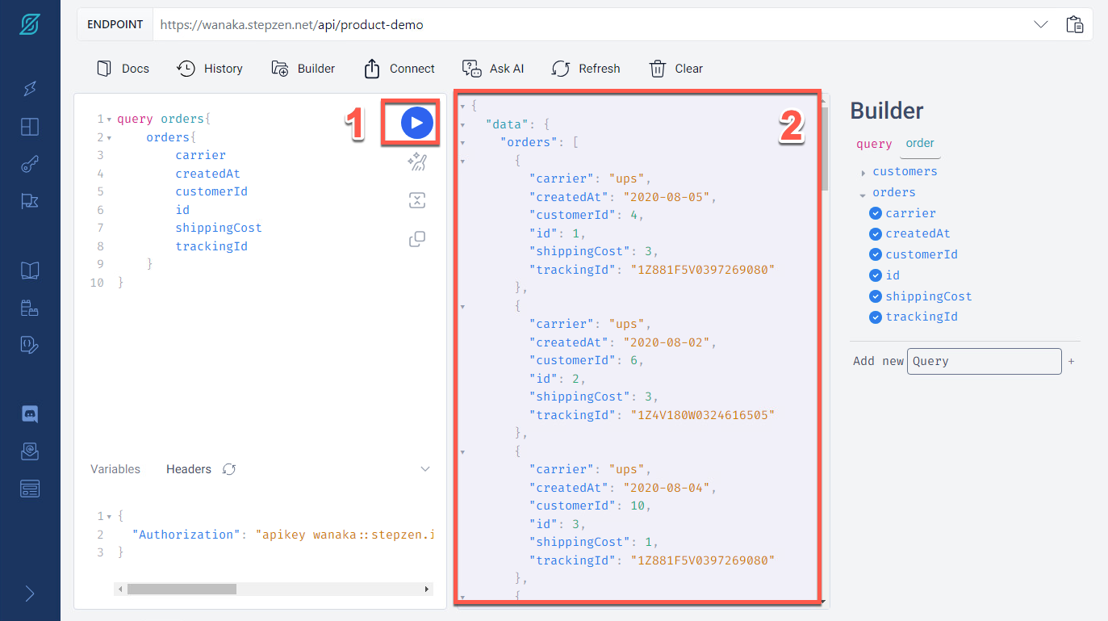The image size is (1108, 621).
Task: Open the endpoint dropdown chevron
Action: (x=1041, y=24)
